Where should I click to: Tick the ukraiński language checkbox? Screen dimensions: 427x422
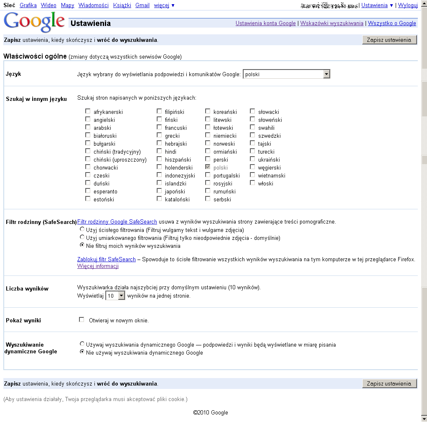(252, 159)
